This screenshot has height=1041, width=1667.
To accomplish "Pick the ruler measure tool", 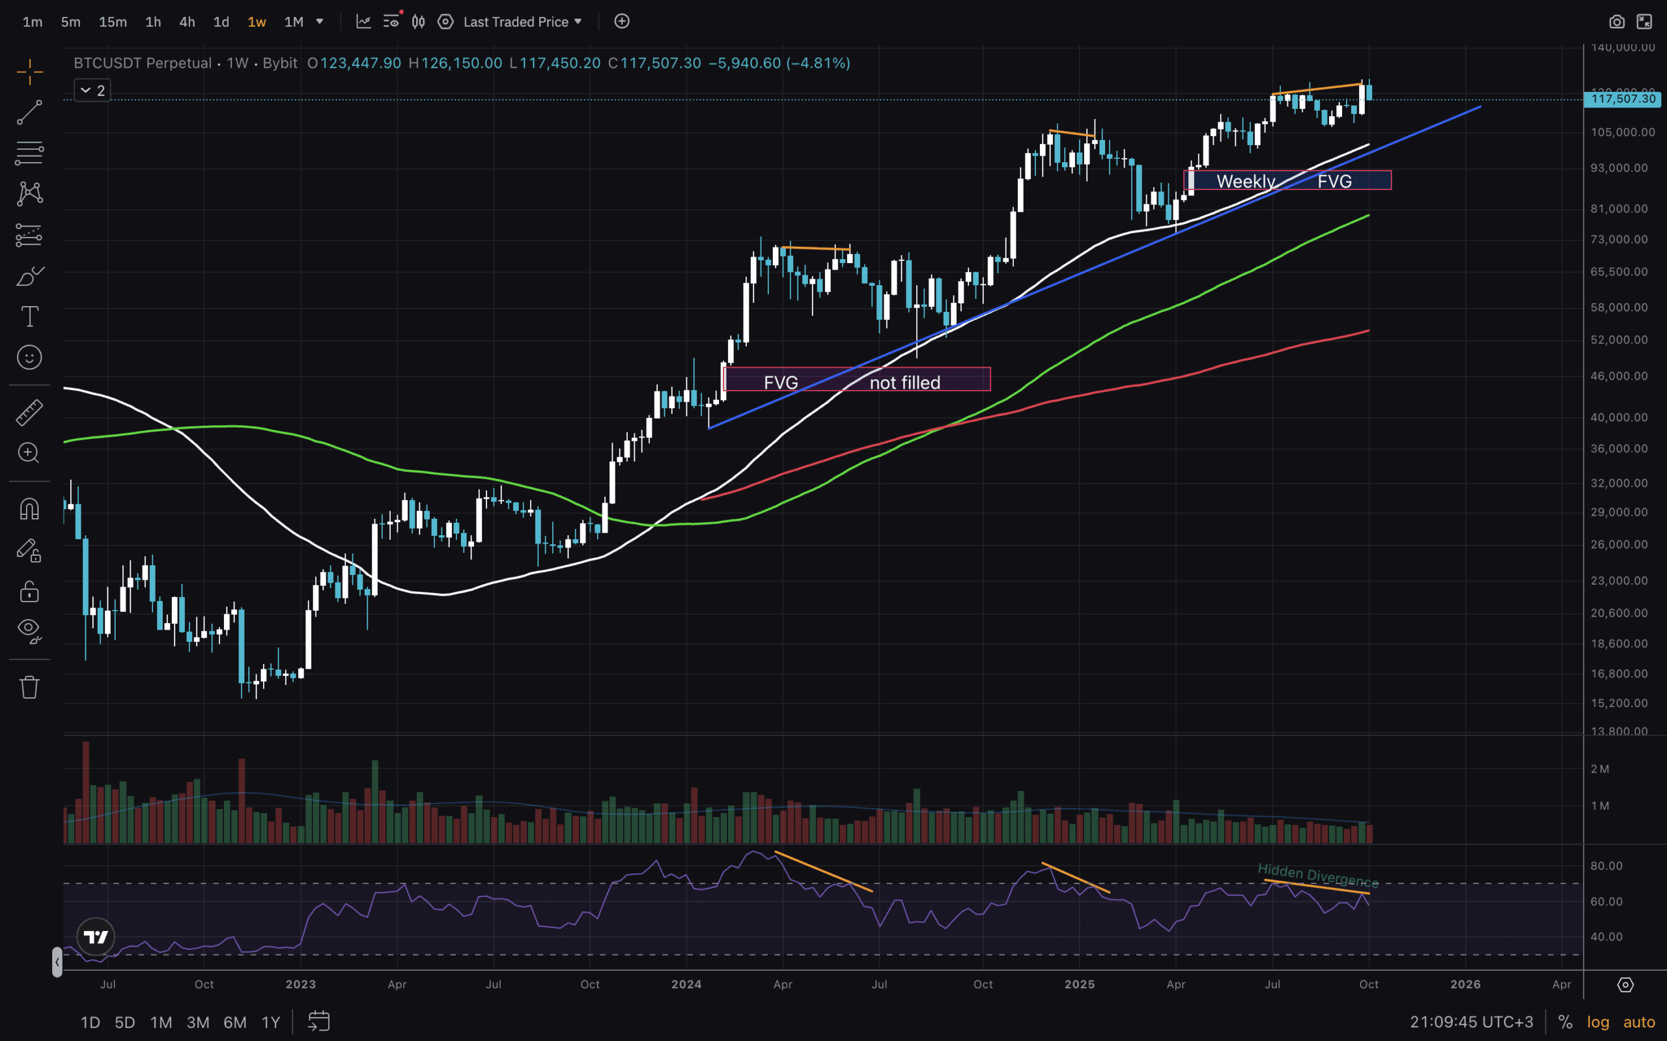I will tap(29, 412).
